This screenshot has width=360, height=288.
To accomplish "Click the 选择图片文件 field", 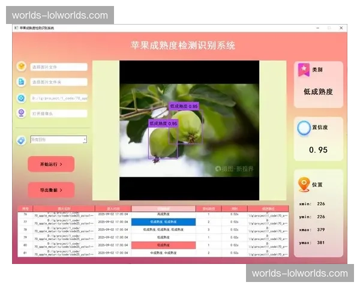I will click(x=59, y=67).
